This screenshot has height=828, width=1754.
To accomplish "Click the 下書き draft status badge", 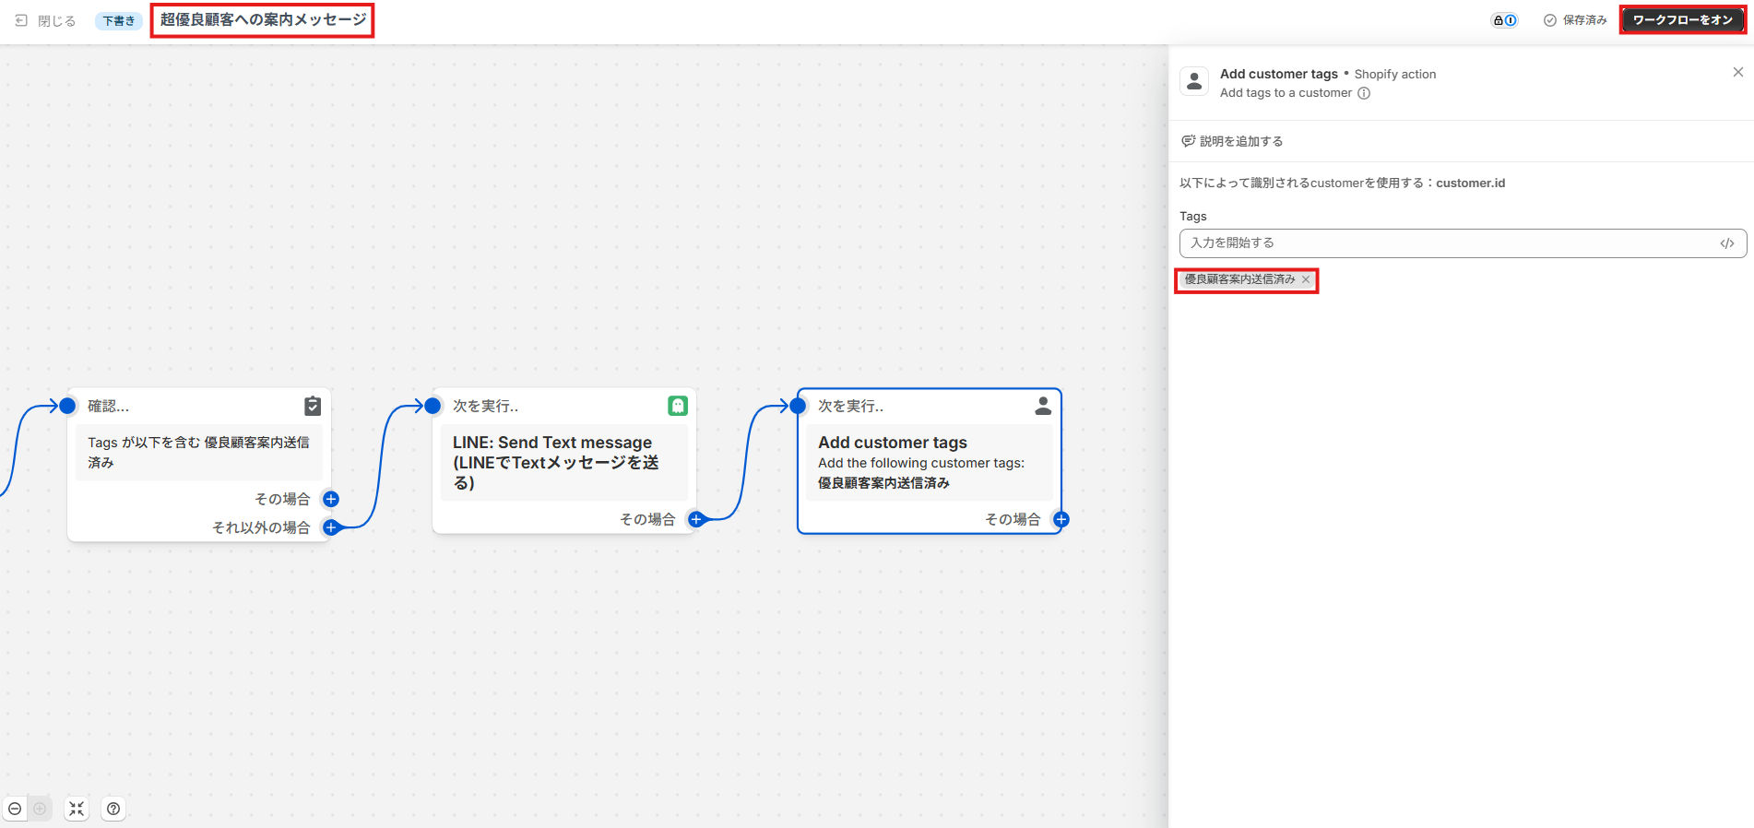I will [119, 20].
